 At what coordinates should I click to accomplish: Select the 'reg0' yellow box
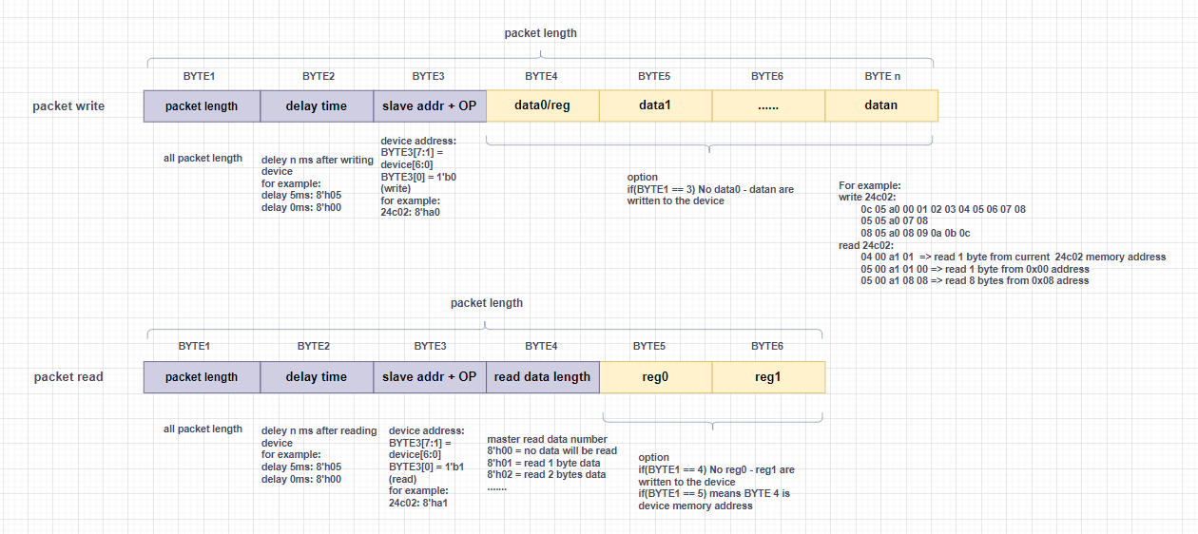(x=655, y=377)
